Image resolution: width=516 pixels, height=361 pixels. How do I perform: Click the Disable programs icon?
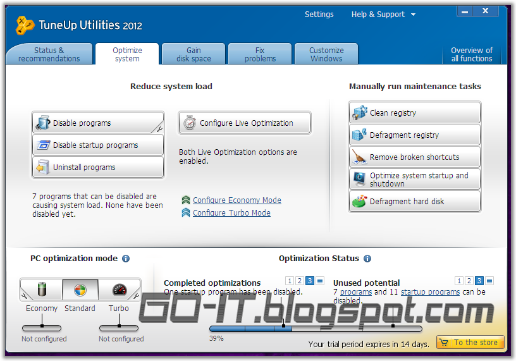coord(43,123)
